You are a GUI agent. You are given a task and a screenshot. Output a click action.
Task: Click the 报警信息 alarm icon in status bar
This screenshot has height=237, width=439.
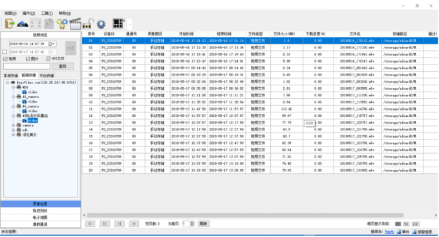click(414, 232)
